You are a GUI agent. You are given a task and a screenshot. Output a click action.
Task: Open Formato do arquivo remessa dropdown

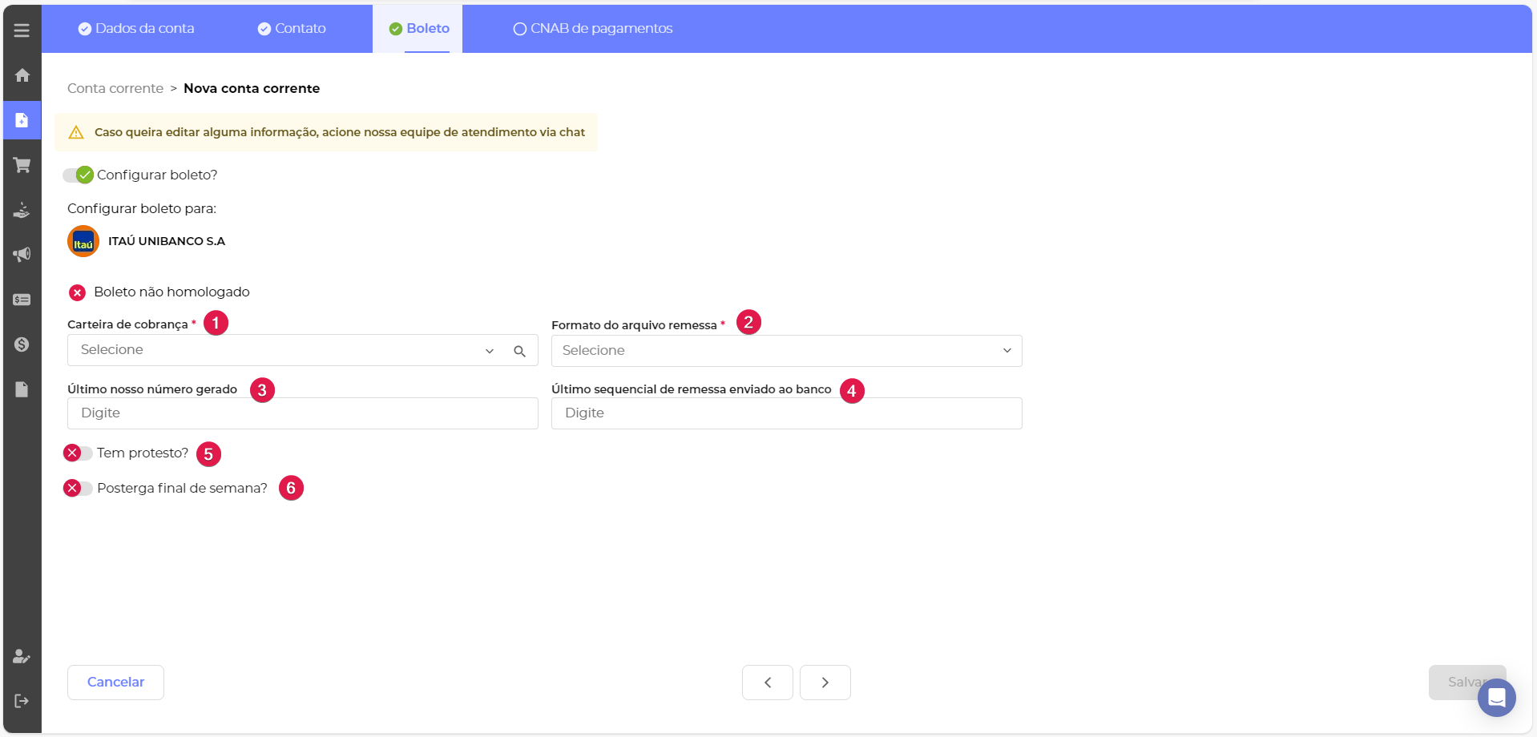pyautogui.click(x=785, y=351)
